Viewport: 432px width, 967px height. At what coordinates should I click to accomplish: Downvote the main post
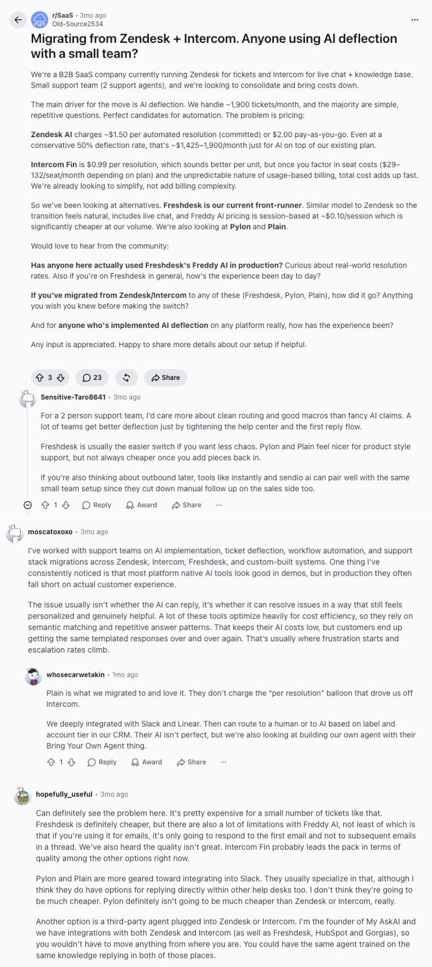(x=60, y=378)
